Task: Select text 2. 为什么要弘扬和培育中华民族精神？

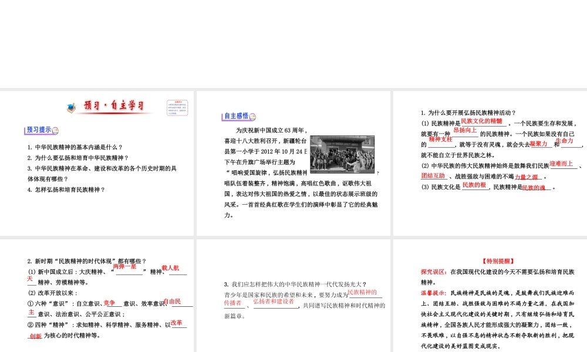Action: point(78,158)
